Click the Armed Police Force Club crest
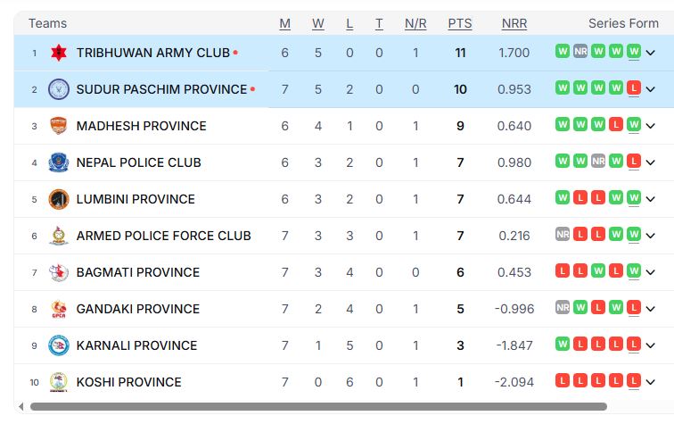 59,236
